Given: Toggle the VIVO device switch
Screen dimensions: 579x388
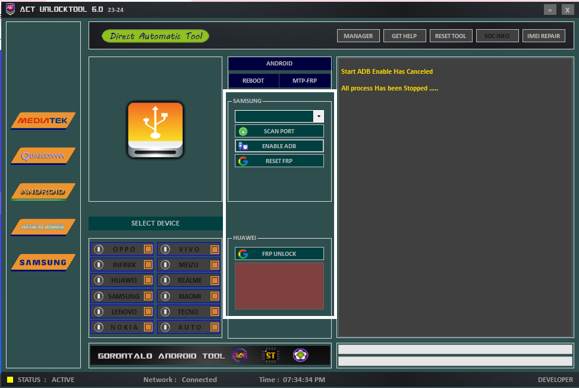Looking at the screenshot, I should [x=165, y=249].
